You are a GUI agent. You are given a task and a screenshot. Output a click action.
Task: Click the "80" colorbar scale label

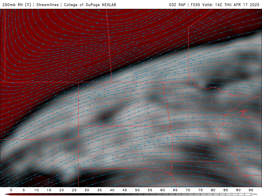click(213, 190)
